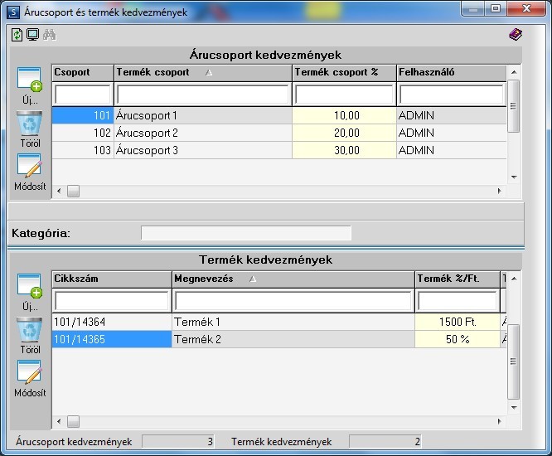
Task: Open the help book icon
Action: (516, 35)
